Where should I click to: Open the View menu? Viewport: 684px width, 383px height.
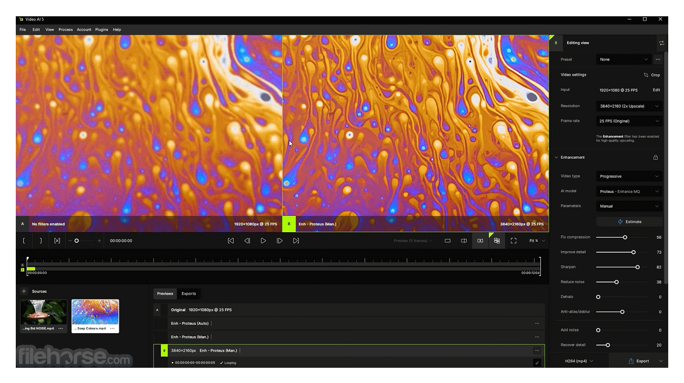pos(49,29)
